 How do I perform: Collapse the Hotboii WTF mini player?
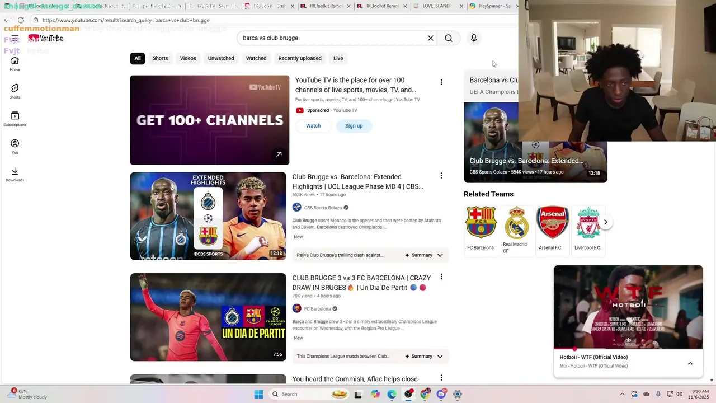coord(690,363)
